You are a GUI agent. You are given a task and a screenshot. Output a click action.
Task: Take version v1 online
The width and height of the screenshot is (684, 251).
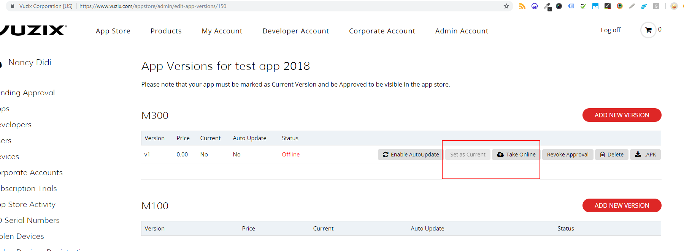pos(516,155)
